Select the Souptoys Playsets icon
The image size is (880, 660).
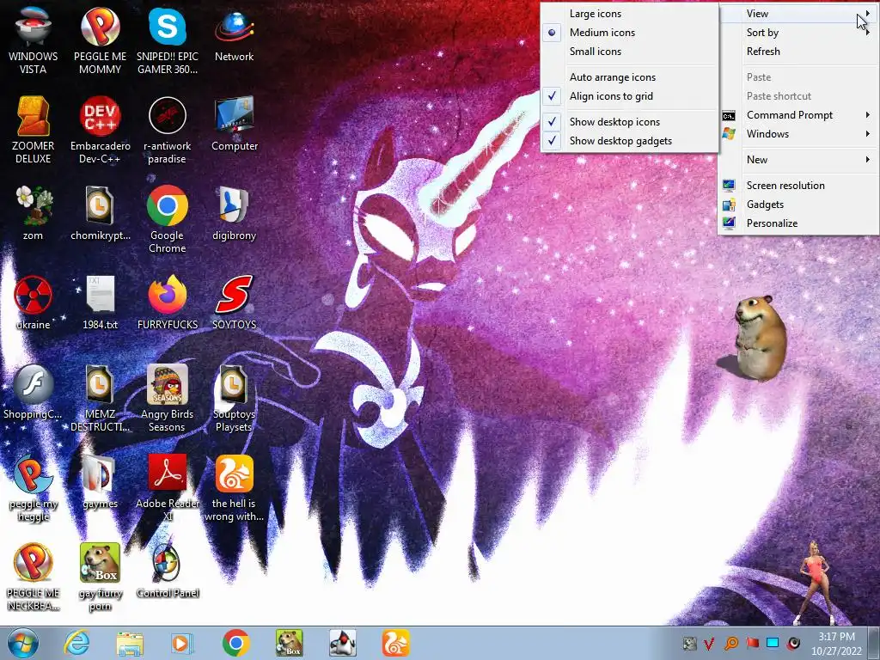click(x=234, y=397)
